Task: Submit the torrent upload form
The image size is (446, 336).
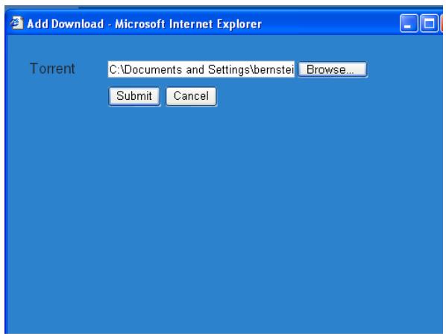Action: [134, 96]
